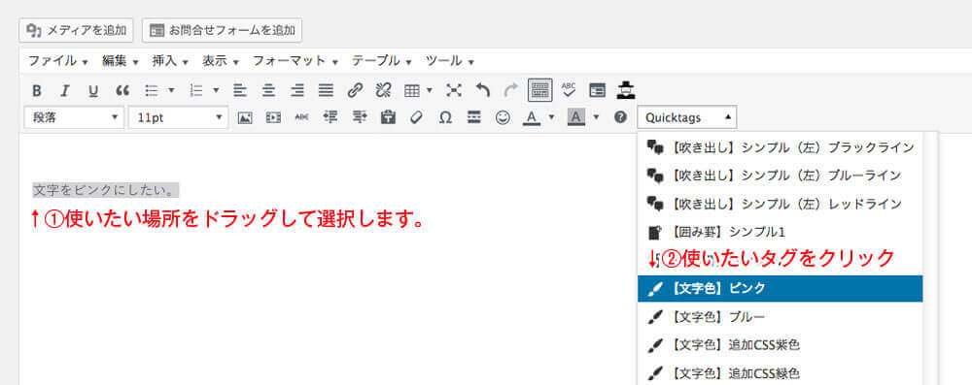Choose the 【文字色】追加CSS紫色 tag
This screenshot has height=385, width=972.
(x=780, y=345)
